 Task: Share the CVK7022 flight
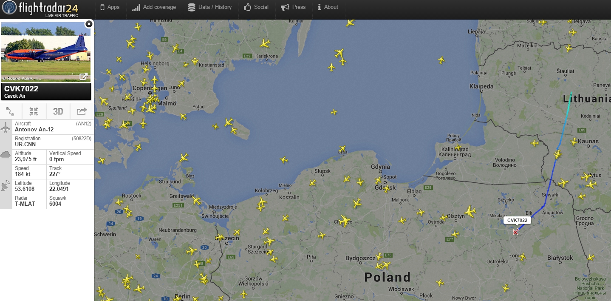coord(82,111)
